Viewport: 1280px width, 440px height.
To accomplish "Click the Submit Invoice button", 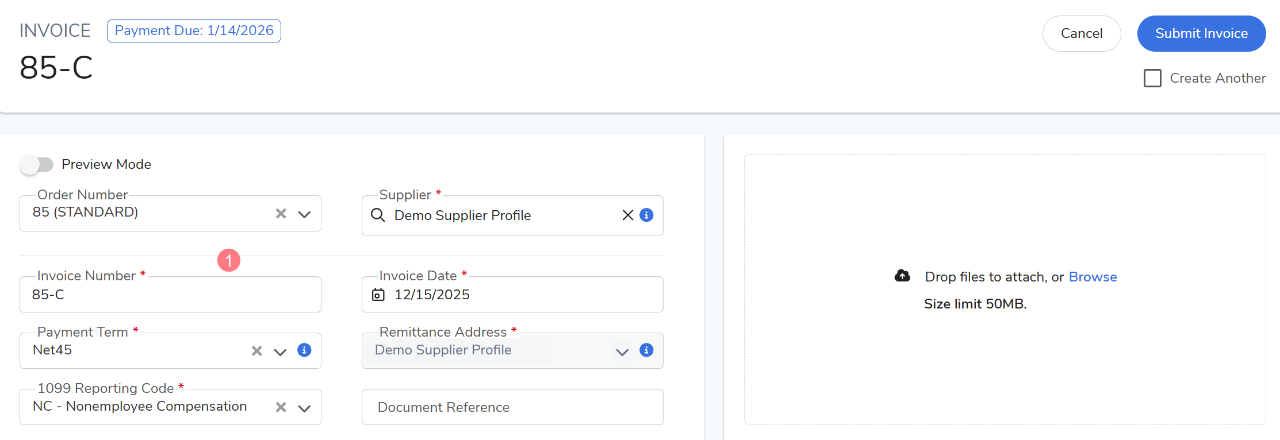I will pos(1201,33).
